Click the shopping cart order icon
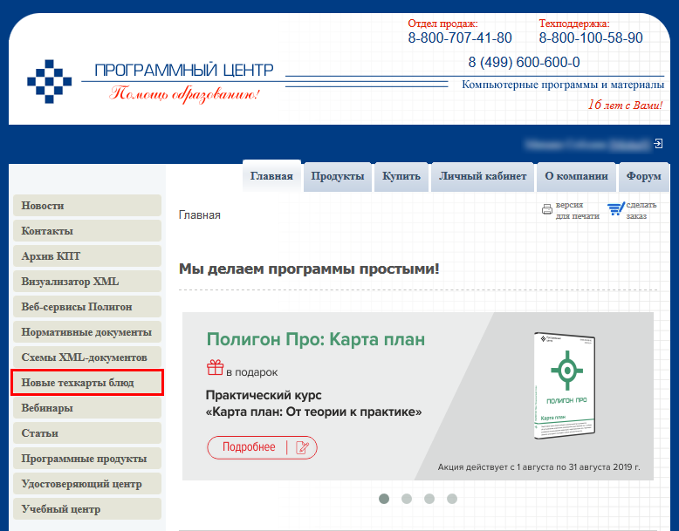Image resolution: width=679 pixels, height=531 pixels. pyautogui.click(x=616, y=209)
